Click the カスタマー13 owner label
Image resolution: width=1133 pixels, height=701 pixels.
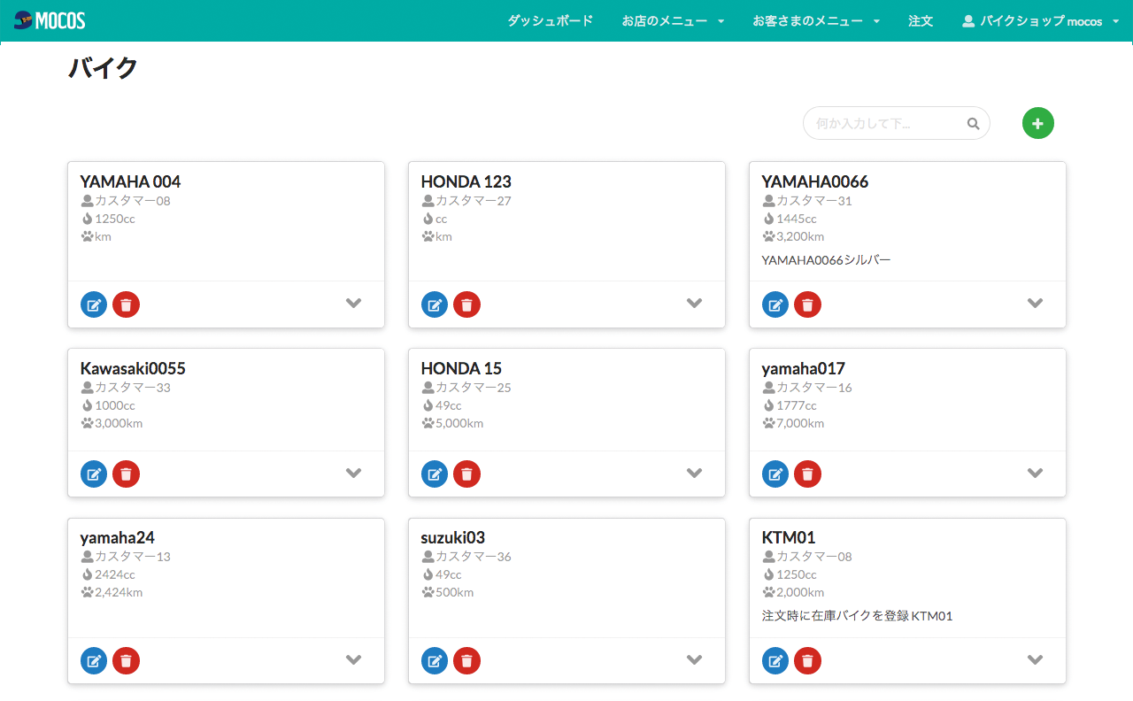[132, 557]
